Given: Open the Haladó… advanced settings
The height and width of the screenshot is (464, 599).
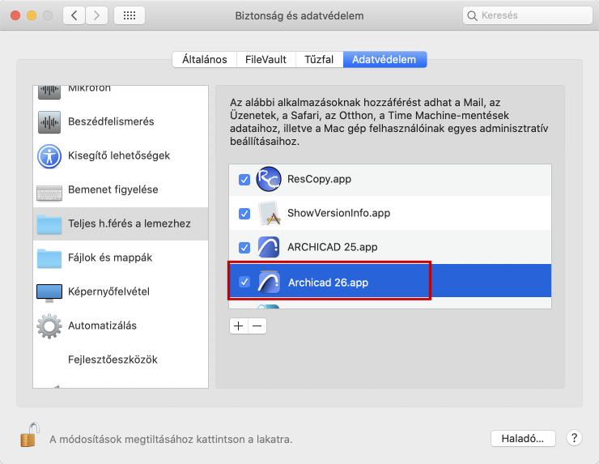Looking at the screenshot, I should (x=523, y=438).
